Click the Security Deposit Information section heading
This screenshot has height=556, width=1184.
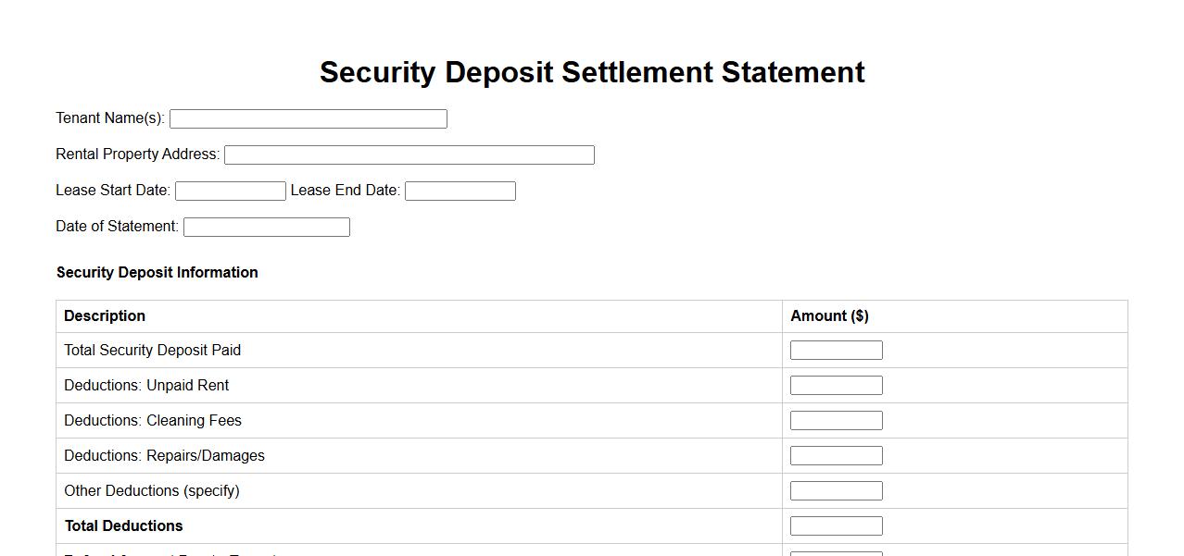point(157,273)
